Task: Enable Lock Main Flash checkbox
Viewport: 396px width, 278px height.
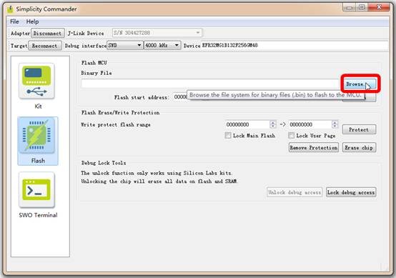Action: (228, 136)
